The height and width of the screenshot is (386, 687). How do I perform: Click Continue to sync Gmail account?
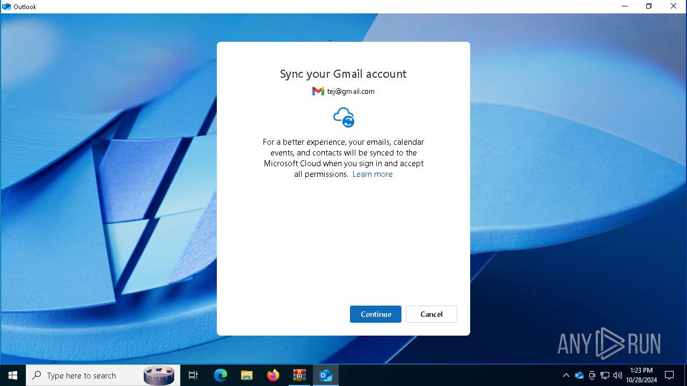click(376, 314)
